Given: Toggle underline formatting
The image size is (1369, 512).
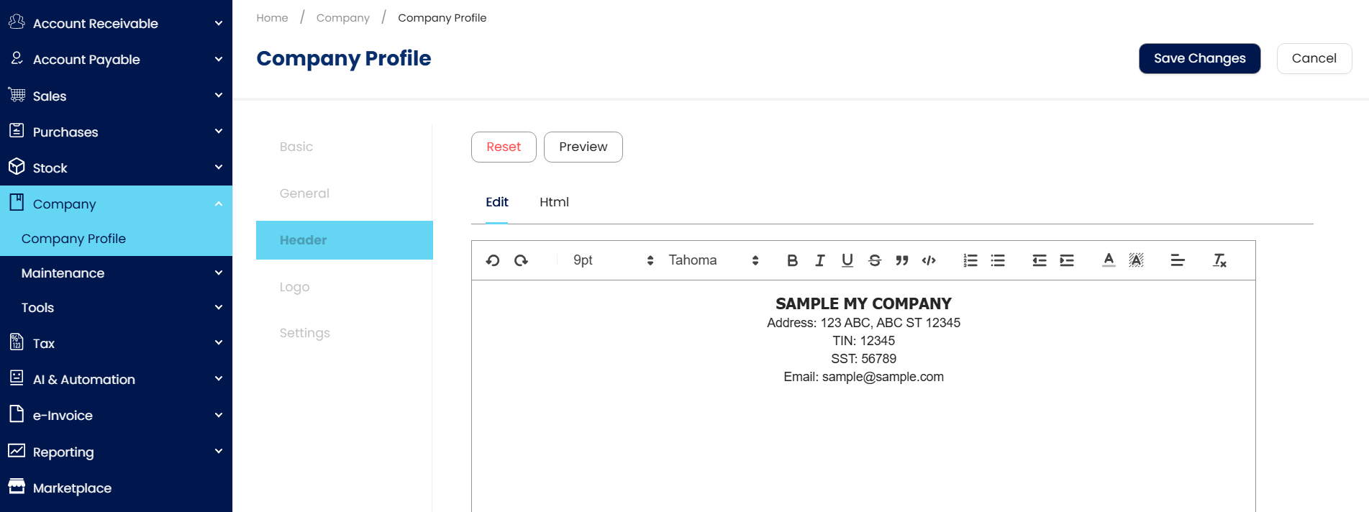Looking at the screenshot, I should point(847,260).
